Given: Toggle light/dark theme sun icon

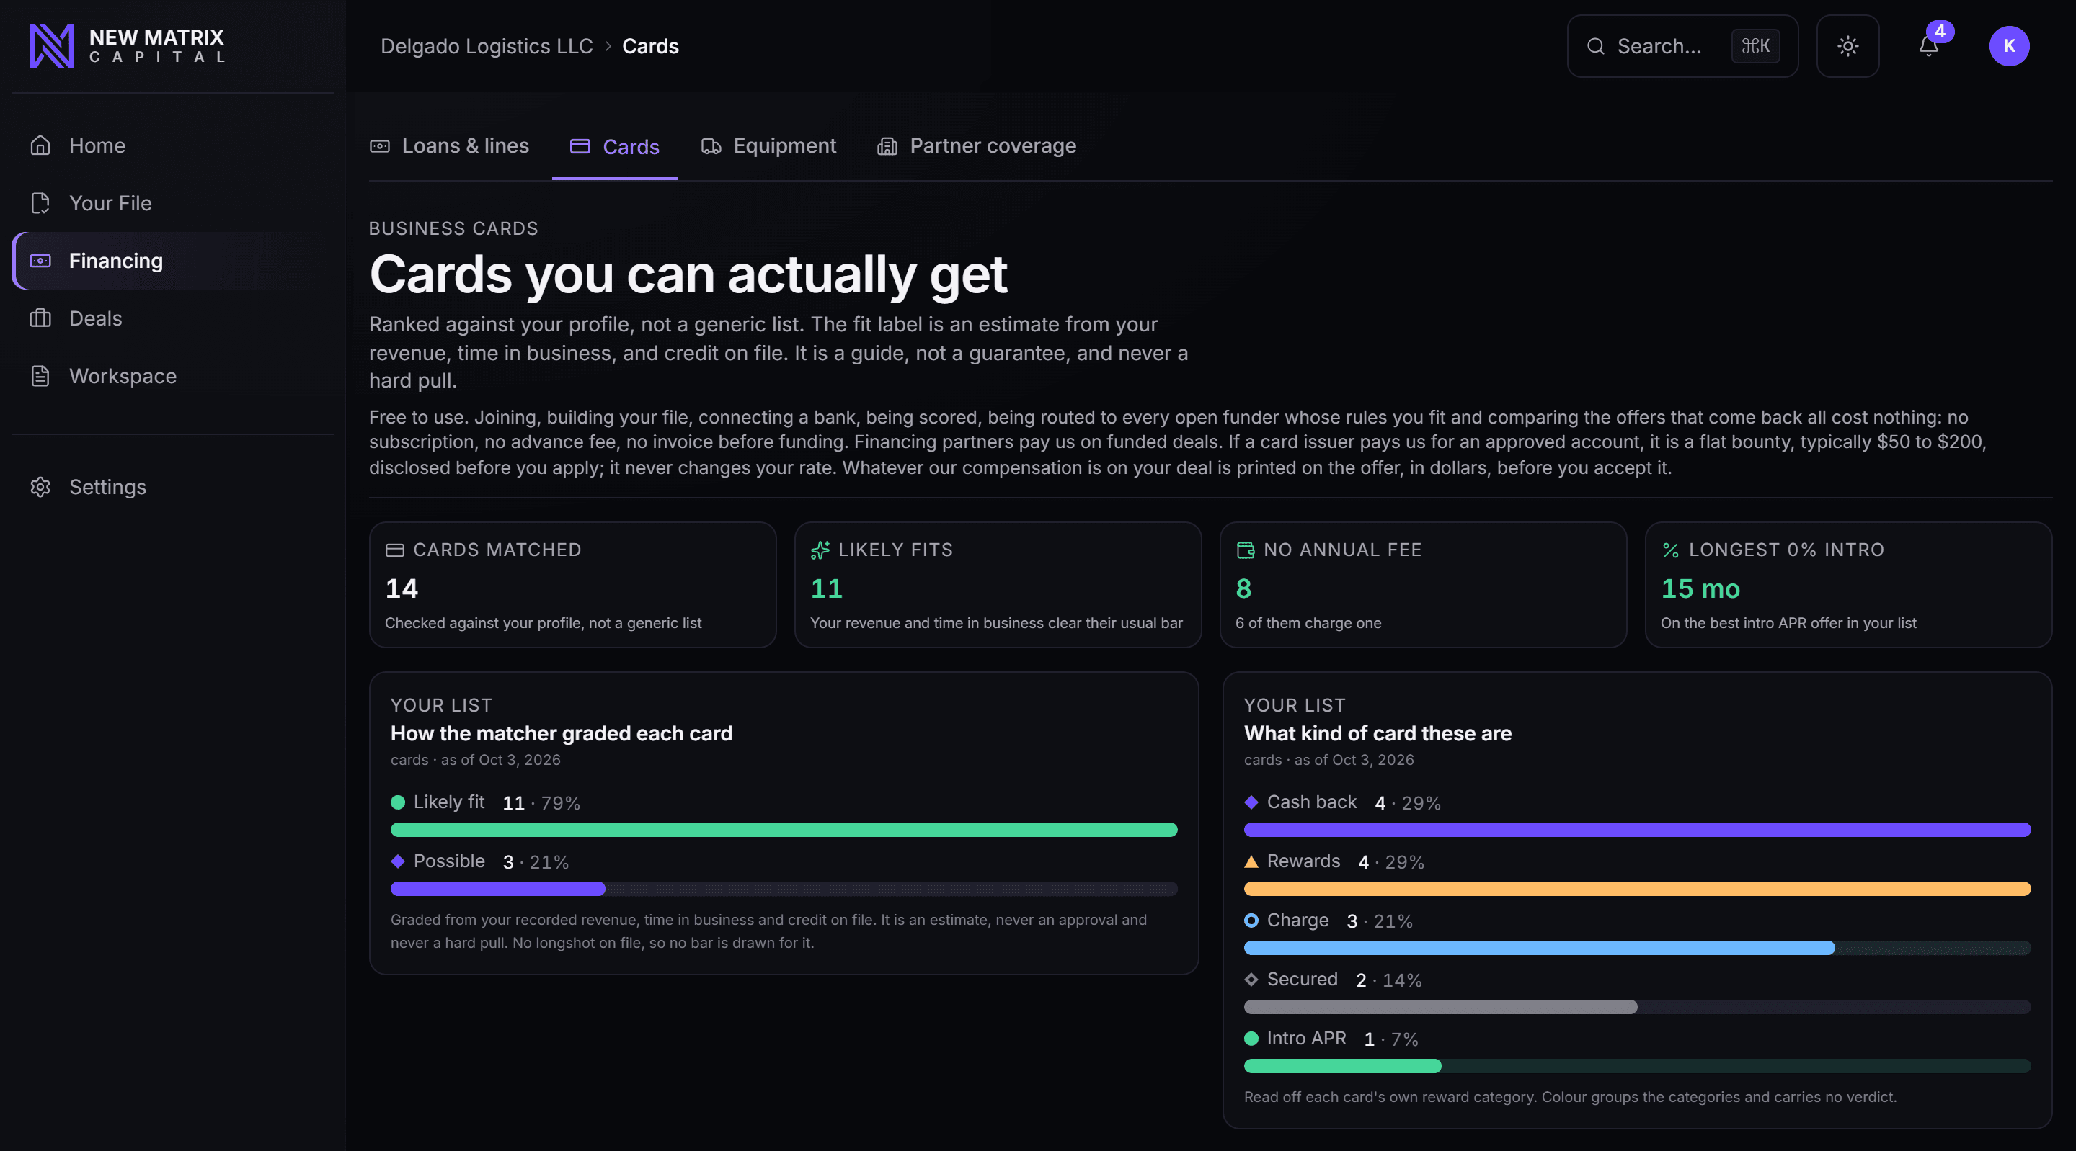Looking at the screenshot, I should (x=1847, y=46).
